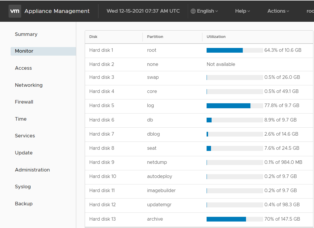The image size is (314, 228).
Task: Click the Disk column header
Action: 93,37
